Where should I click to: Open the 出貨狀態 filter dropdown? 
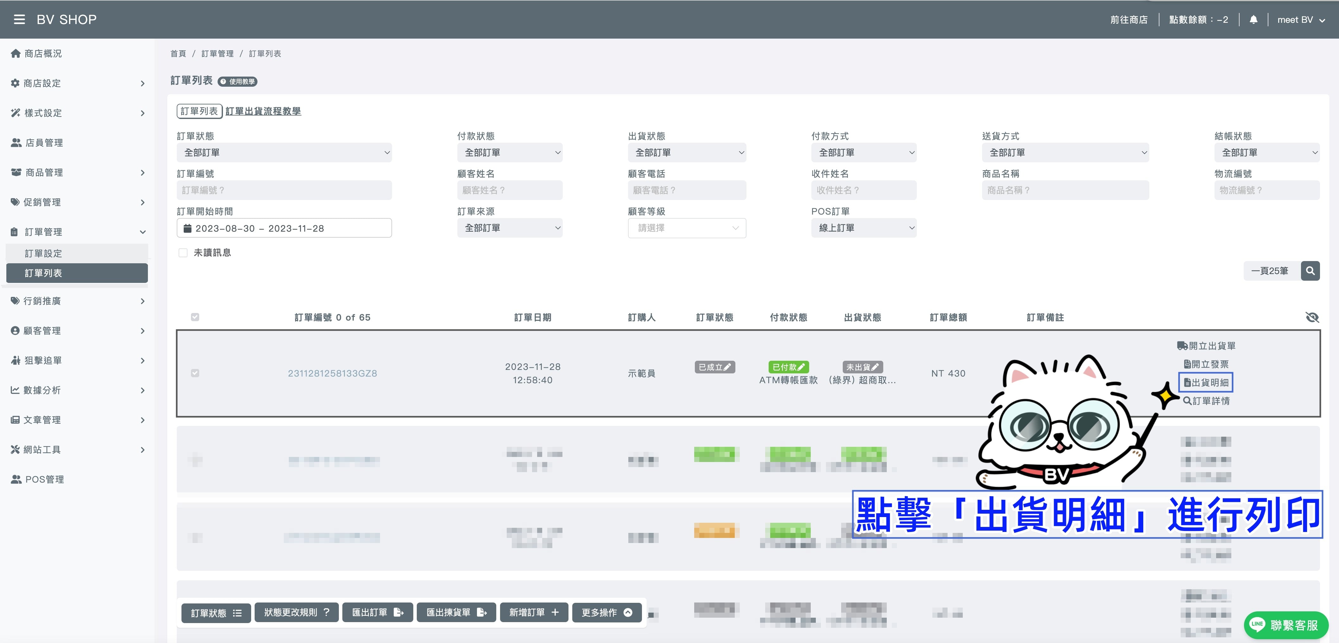687,153
